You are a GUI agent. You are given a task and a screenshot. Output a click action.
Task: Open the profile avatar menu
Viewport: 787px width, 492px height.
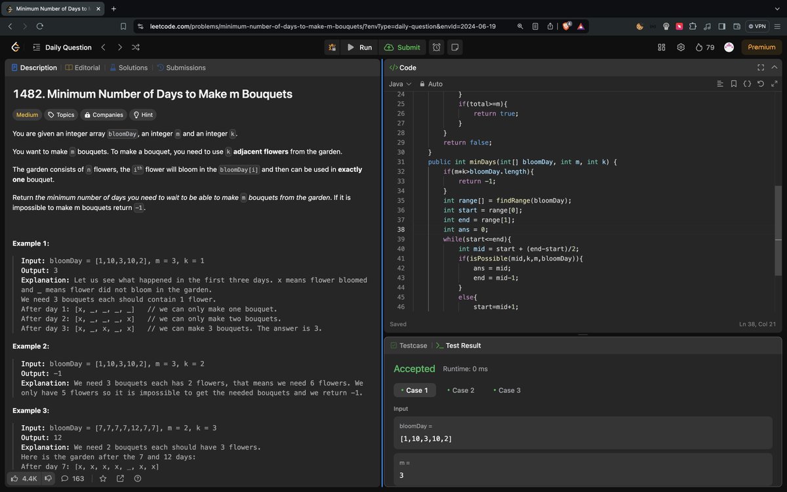tap(729, 47)
